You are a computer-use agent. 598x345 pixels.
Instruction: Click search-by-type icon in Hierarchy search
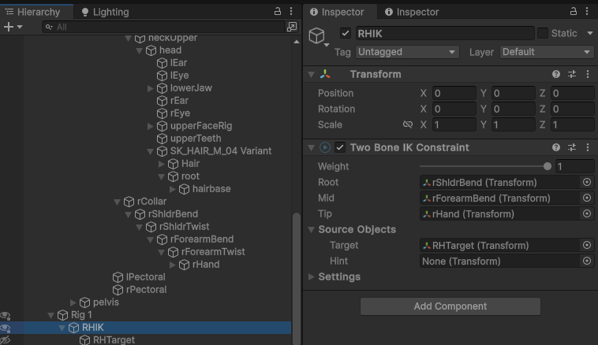click(x=291, y=27)
